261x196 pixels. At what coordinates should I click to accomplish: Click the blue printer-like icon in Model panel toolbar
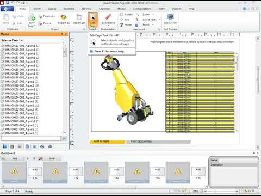click(27, 146)
